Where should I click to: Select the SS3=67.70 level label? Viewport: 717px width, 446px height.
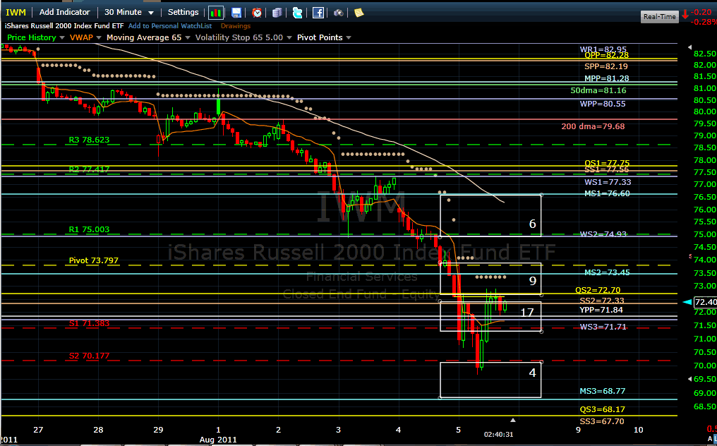coord(602,421)
